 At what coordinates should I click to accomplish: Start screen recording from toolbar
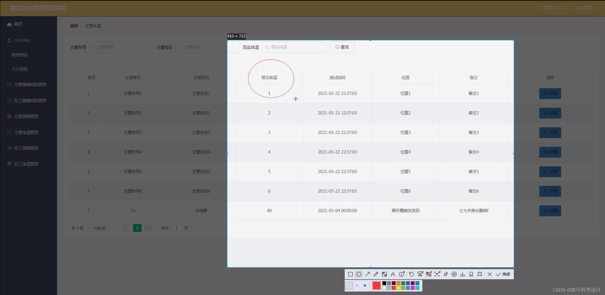click(x=454, y=274)
